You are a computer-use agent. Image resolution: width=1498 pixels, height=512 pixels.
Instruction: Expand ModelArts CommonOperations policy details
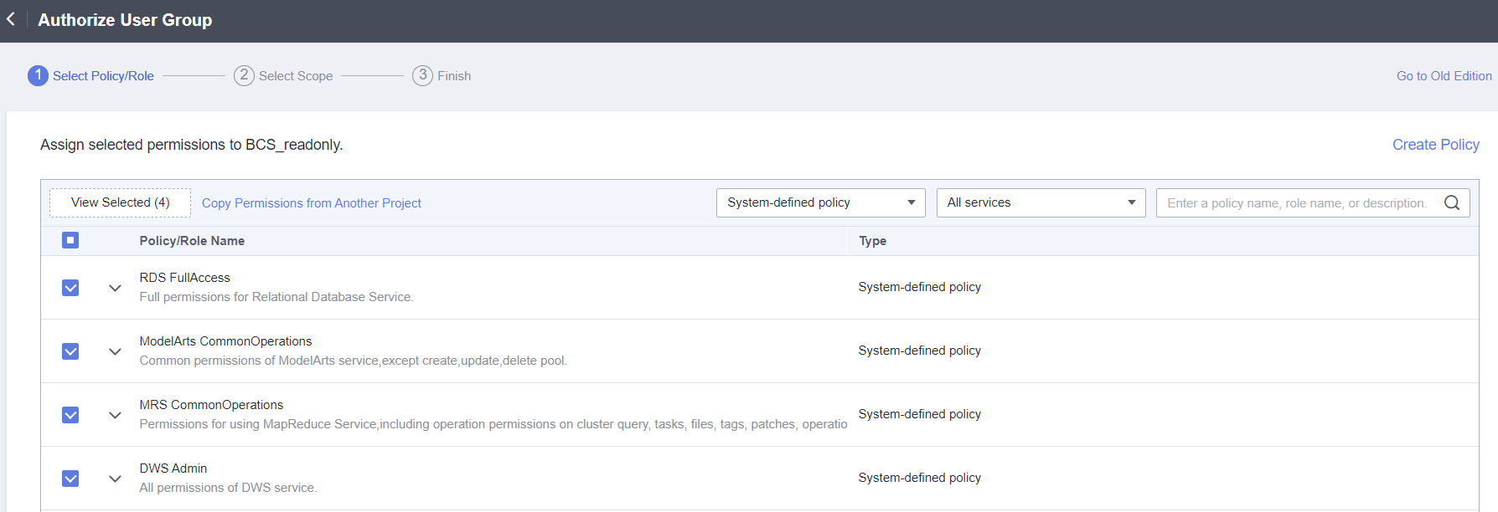115,351
